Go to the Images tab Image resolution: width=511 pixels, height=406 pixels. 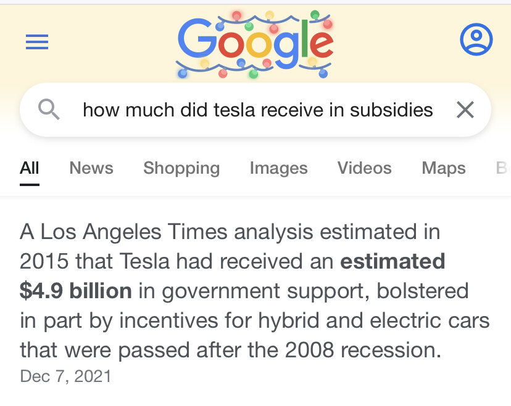(x=278, y=168)
